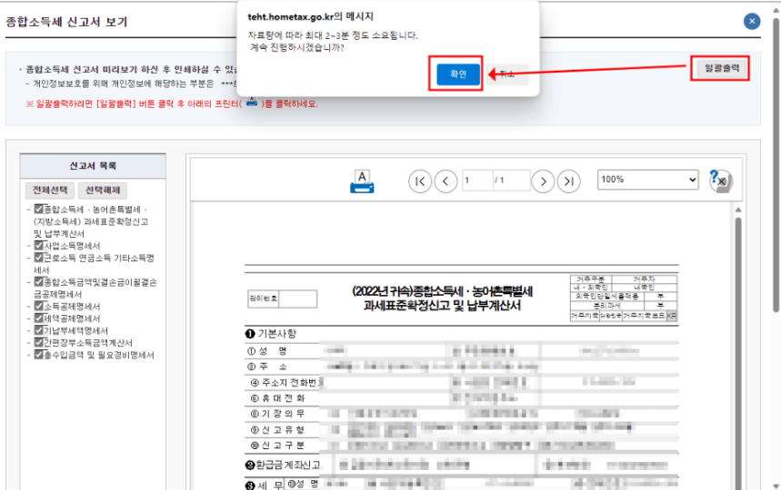
Task: Open the 100% zoom dropdown
Action: pyautogui.click(x=648, y=180)
